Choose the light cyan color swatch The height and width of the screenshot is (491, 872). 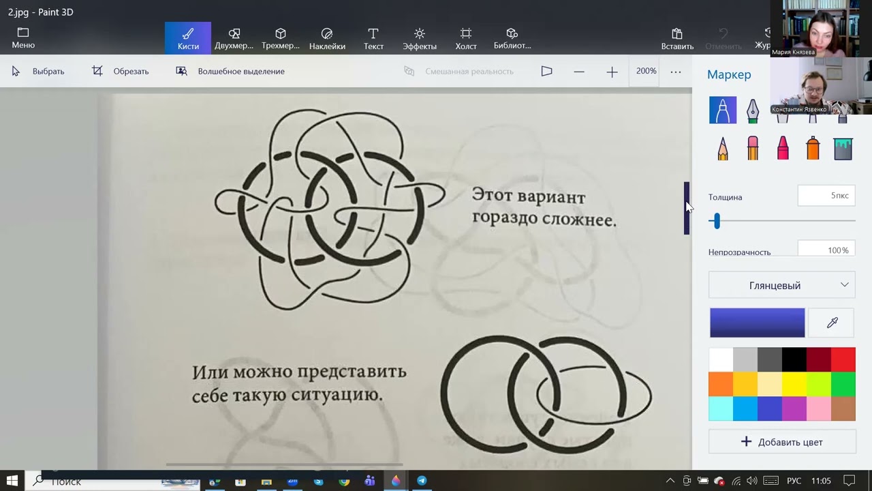click(x=721, y=408)
